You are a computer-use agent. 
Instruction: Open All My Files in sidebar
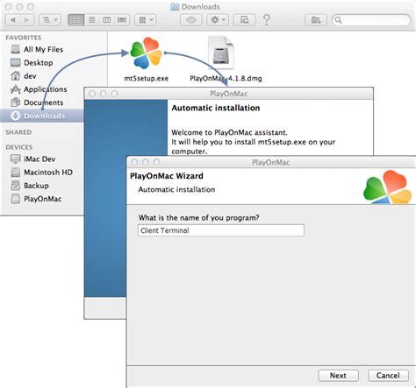pos(43,49)
